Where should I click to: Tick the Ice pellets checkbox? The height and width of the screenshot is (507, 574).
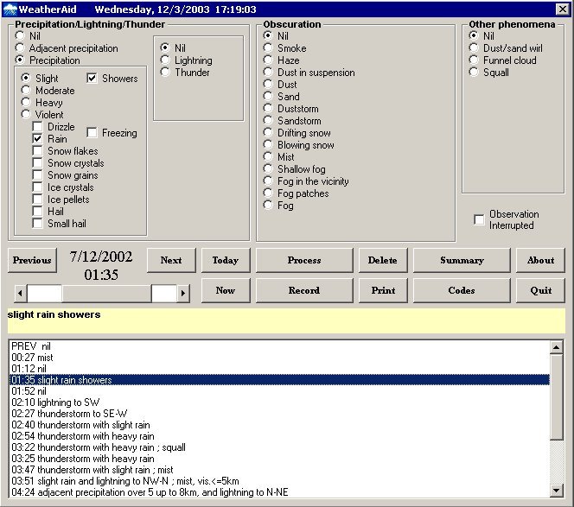[37, 200]
